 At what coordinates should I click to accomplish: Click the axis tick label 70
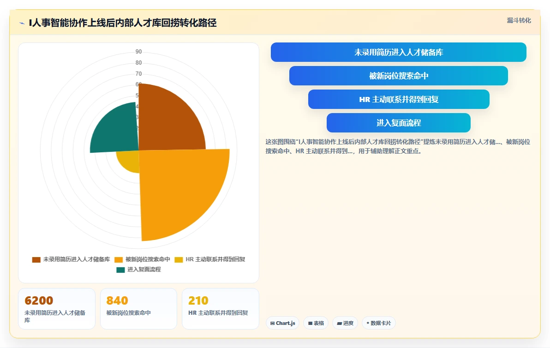click(x=138, y=74)
